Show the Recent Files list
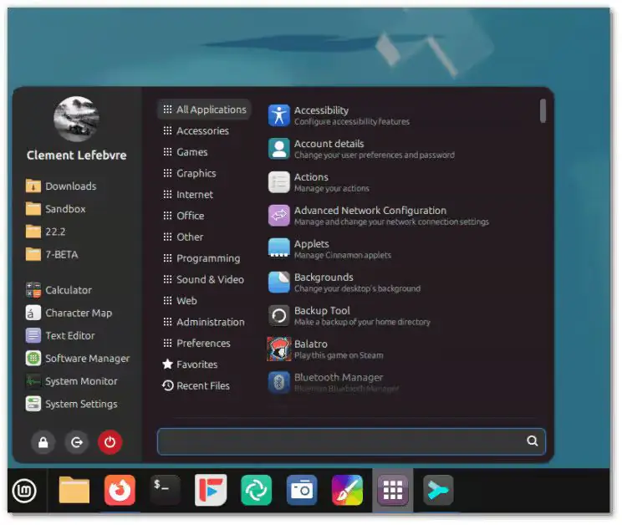The width and height of the screenshot is (622, 525). 202,385
